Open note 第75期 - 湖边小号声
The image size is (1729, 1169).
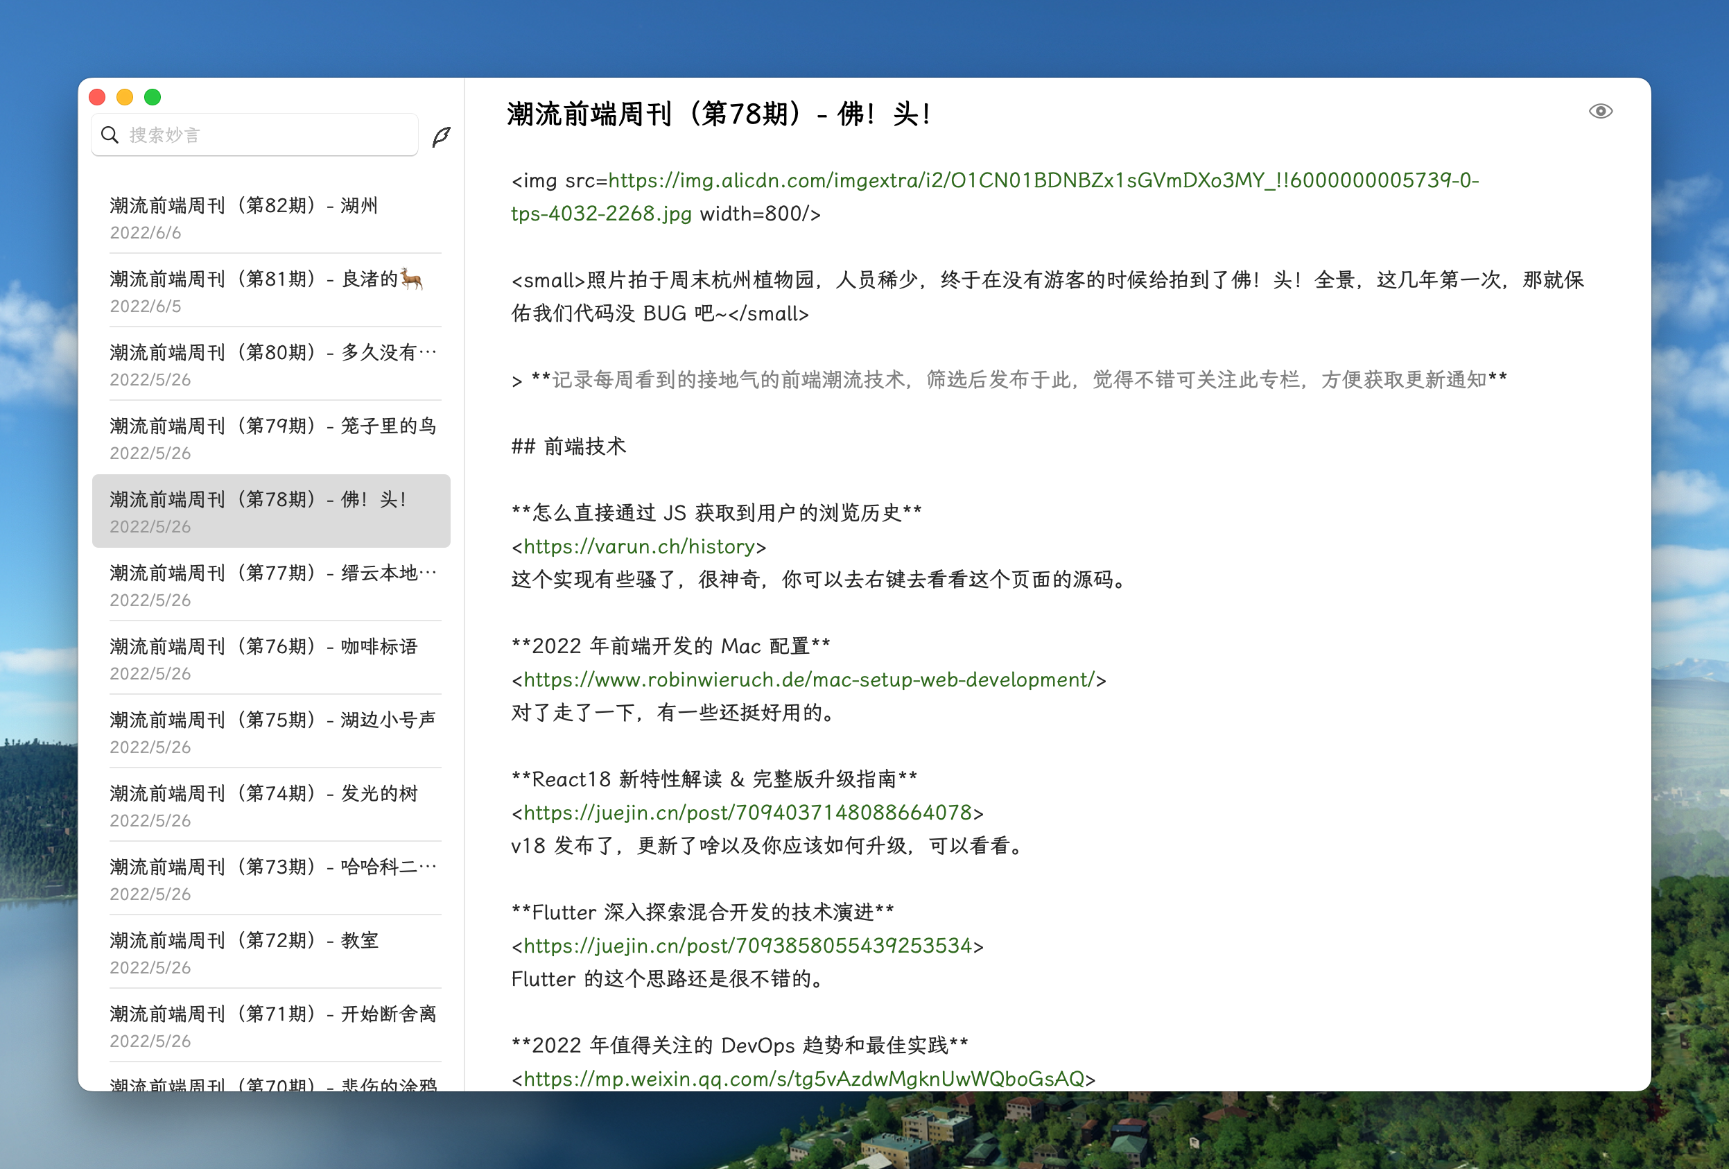click(x=271, y=732)
